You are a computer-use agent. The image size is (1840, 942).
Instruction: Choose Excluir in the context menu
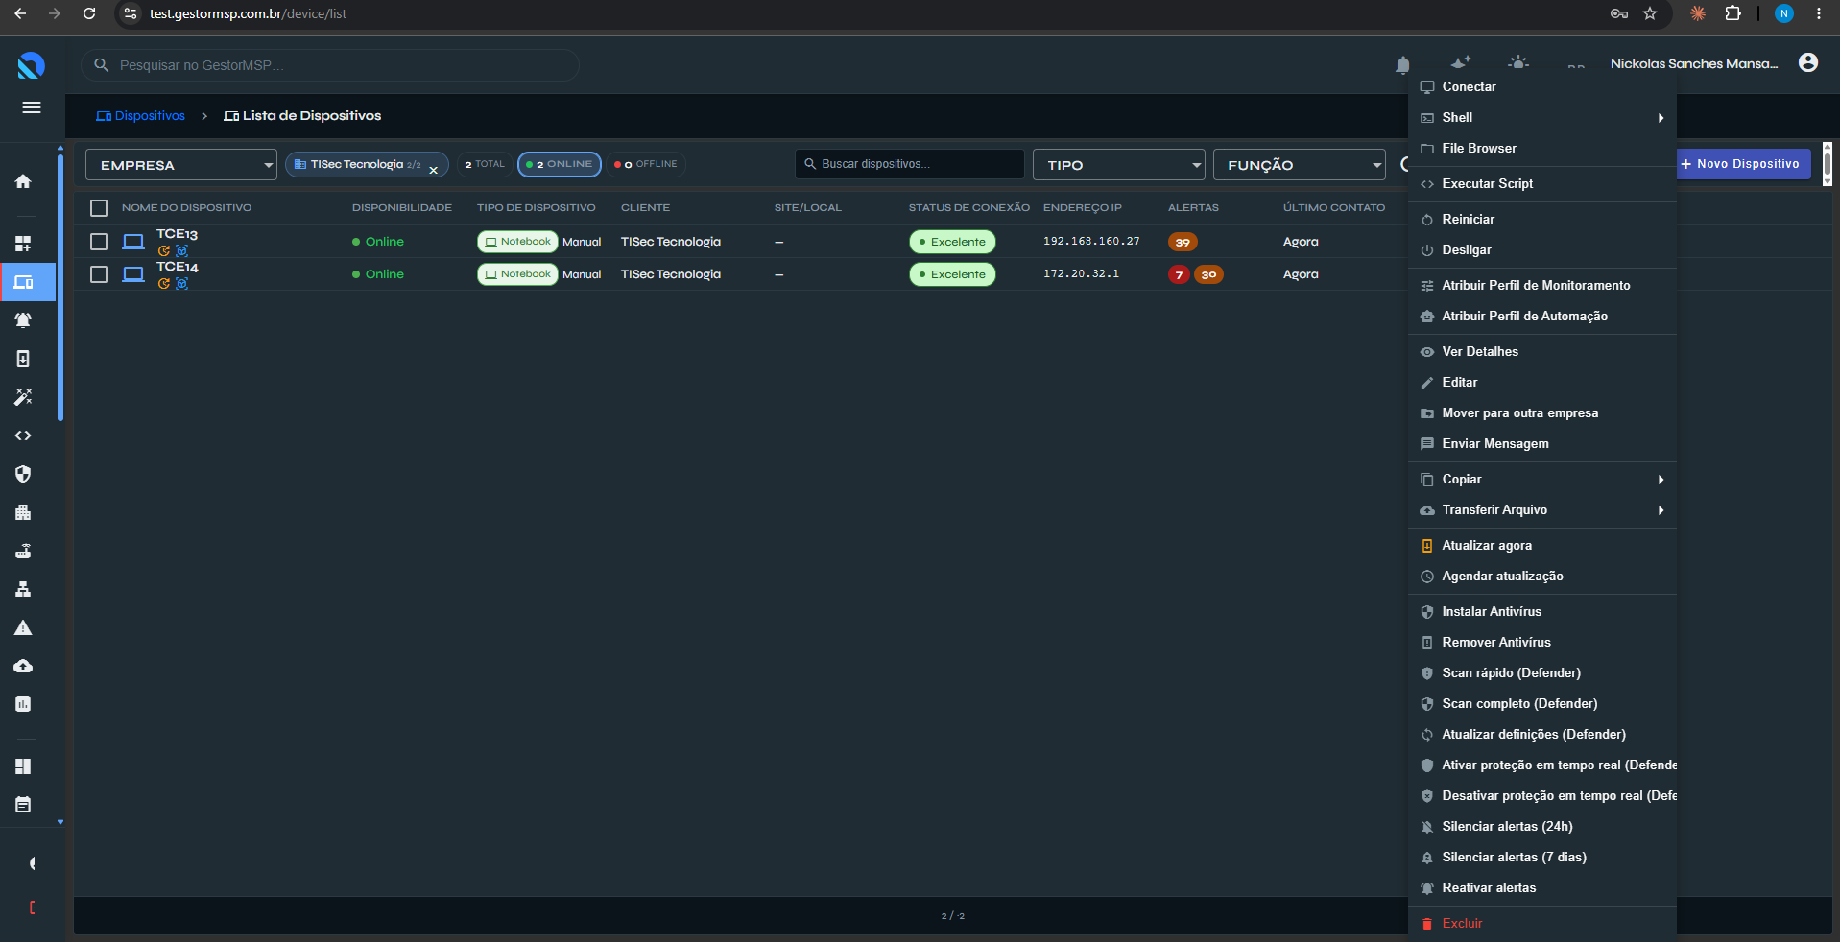[x=1542, y=924]
